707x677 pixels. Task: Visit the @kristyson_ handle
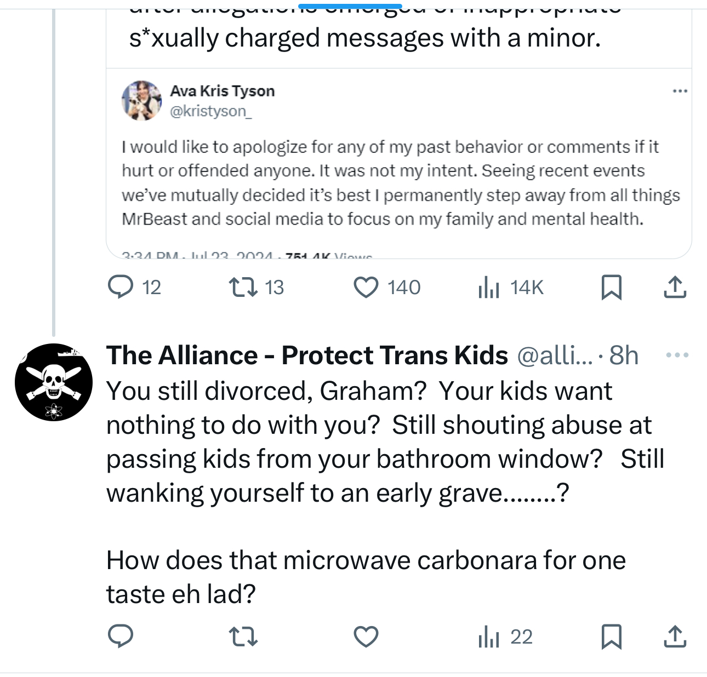(x=211, y=111)
